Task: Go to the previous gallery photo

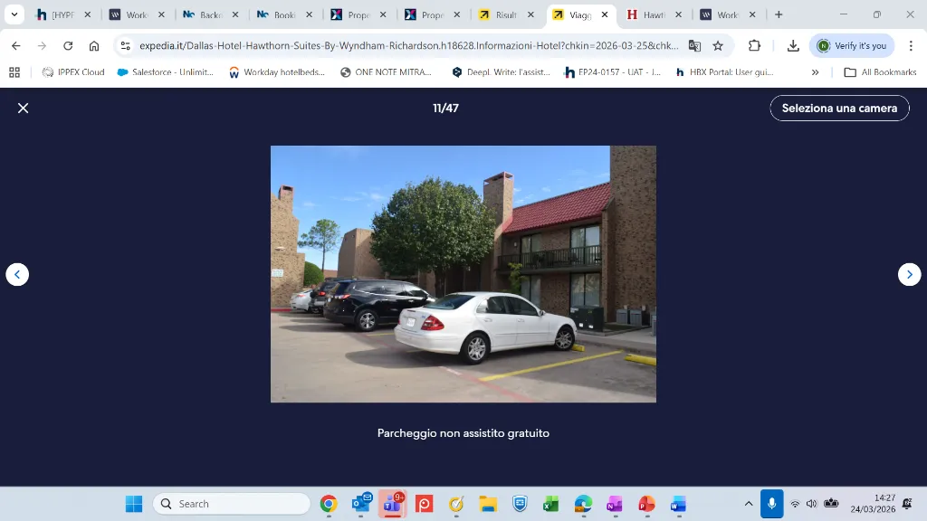Action: pyautogui.click(x=17, y=275)
